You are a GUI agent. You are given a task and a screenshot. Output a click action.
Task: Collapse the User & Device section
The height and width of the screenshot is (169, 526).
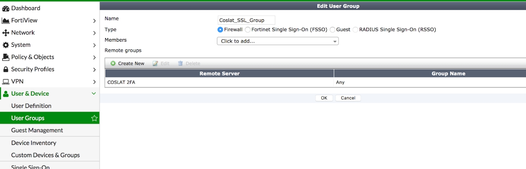94,94
